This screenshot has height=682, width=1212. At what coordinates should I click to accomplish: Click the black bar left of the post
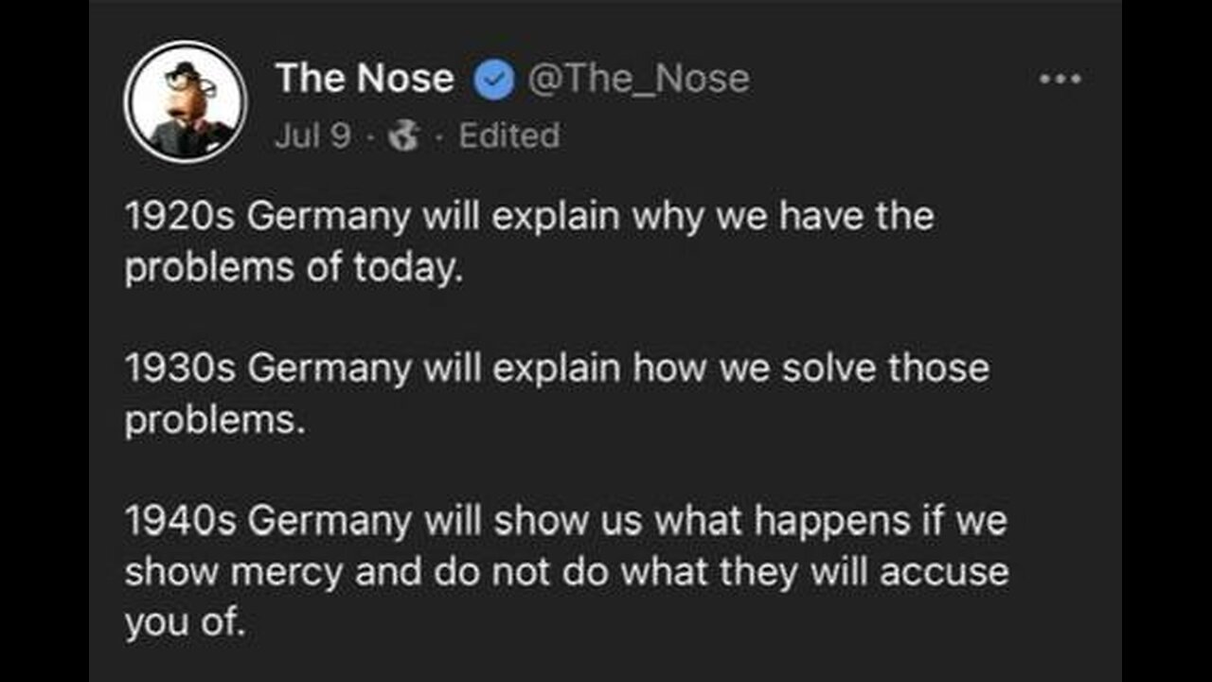(x=45, y=341)
